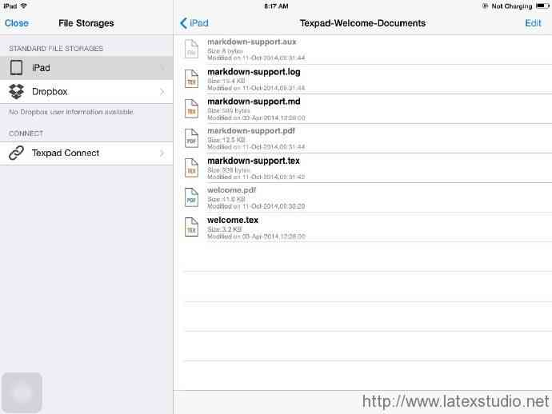Tap the markdown-support.log file icon
The height and width of the screenshot is (414, 552).
(x=191, y=78)
